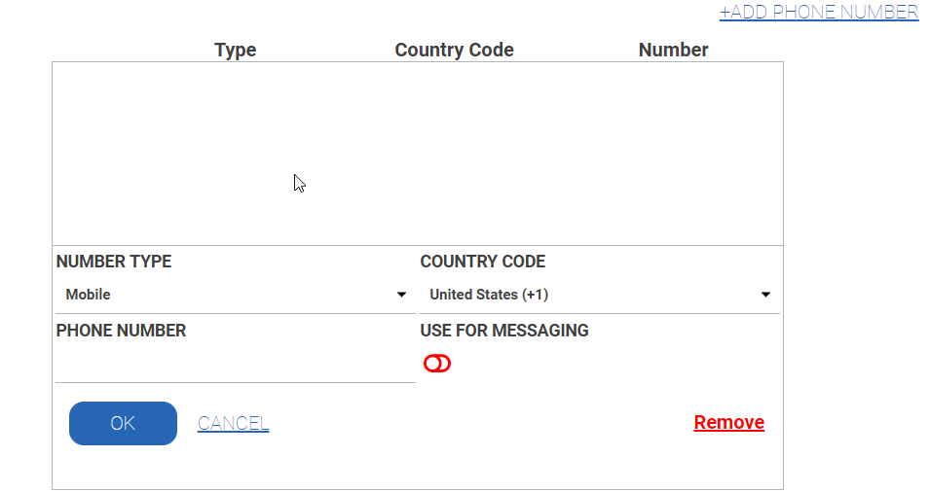Click the COUNTRY CODE field label
Viewport: 930px width, 492px height.
[482, 262]
